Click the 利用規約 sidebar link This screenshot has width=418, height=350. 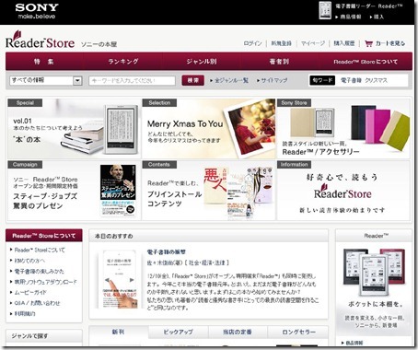[x=25, y=313]
